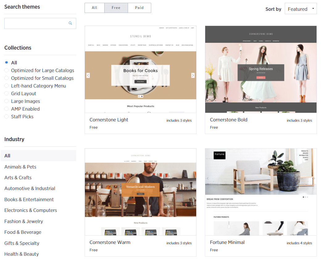Click Shop Now button in Books for Cooks banner
The height and width of the screenshot is (260, 332).
click(x=140, y=82)
